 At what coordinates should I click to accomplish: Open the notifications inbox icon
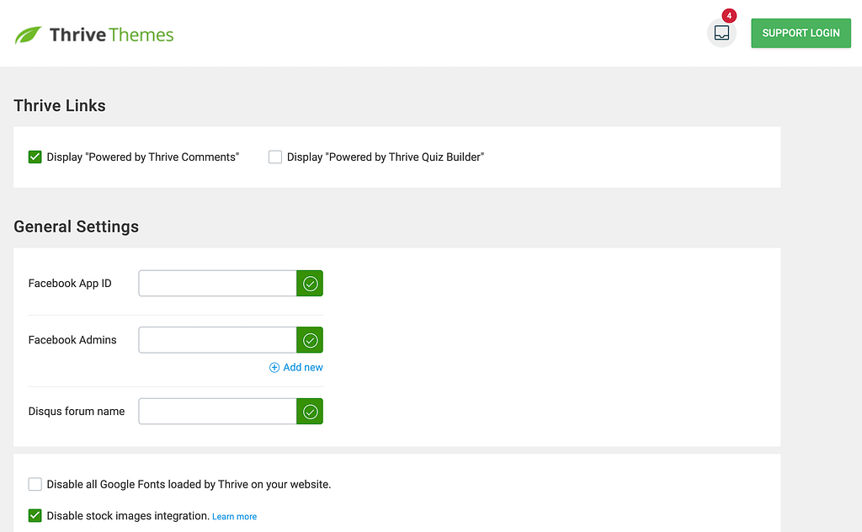[721, 33]
